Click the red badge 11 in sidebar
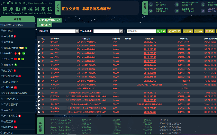Image resolution: width=217 pixels, height=135 pixels. pyautogui.click(x=15, y=59)
